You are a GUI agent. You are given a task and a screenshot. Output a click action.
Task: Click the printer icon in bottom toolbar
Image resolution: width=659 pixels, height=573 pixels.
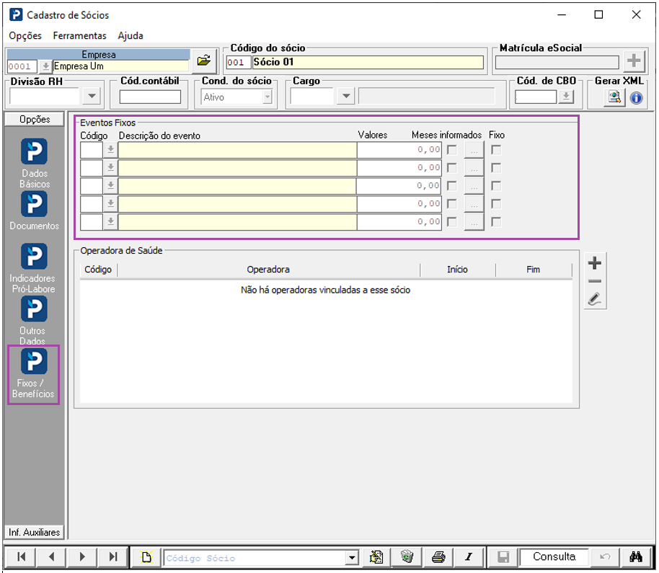point(438,557)
